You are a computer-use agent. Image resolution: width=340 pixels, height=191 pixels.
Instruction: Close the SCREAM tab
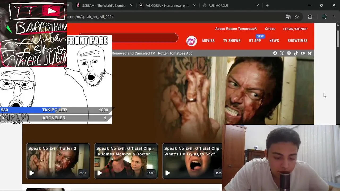[x=131, y=5]
